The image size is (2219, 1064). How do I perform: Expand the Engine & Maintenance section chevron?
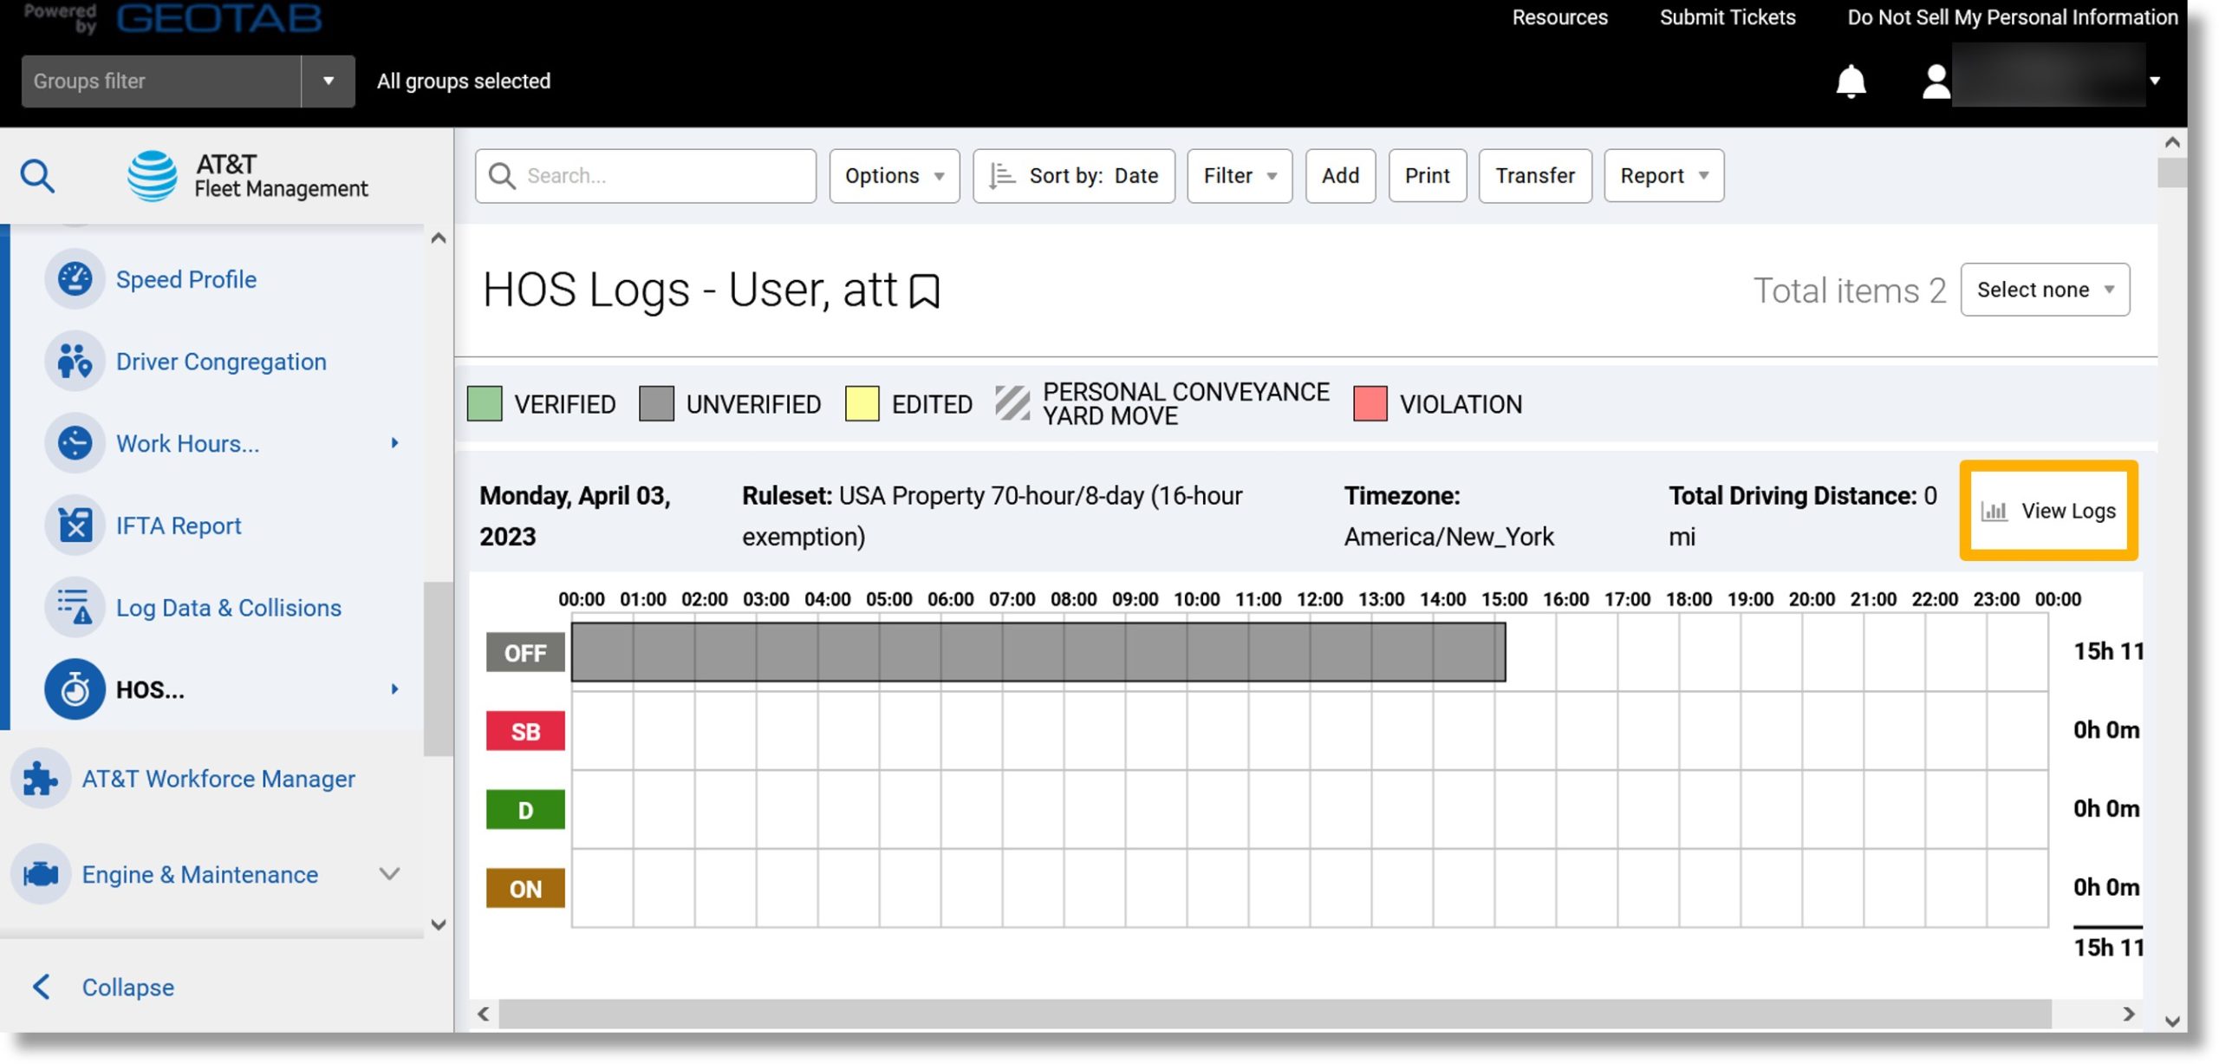click(x=390, y=874)
